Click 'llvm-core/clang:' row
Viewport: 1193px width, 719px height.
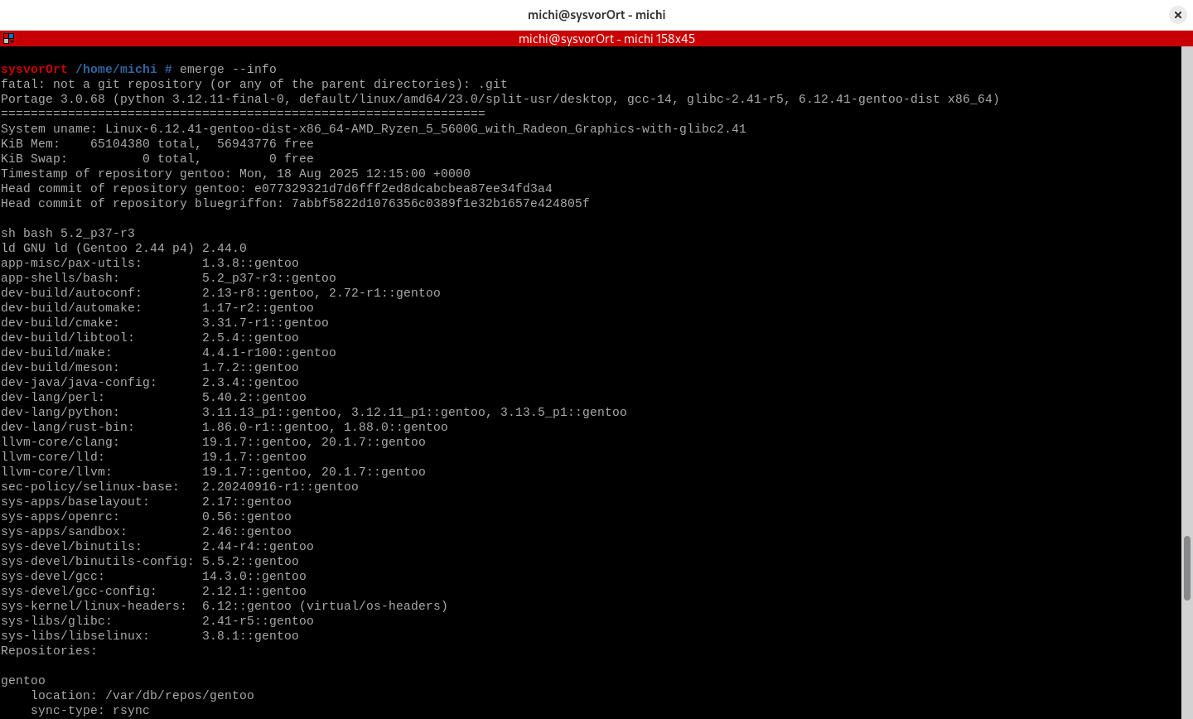(213, 442)
